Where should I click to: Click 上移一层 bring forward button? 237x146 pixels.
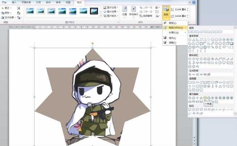click(x=146, y=8)
